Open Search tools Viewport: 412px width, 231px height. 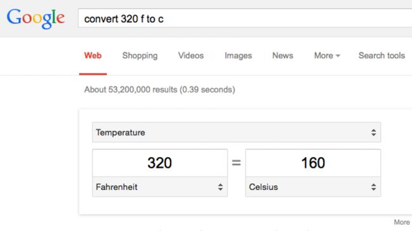382,56
